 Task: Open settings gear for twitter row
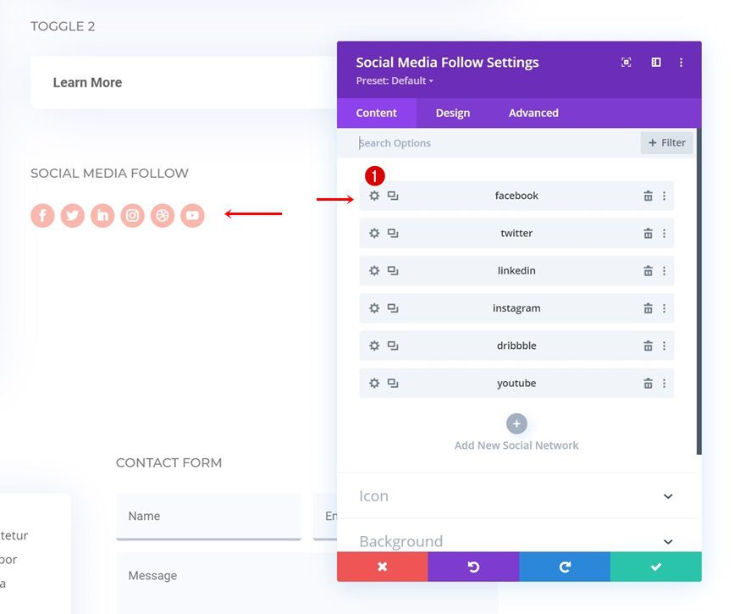[374, 234]
